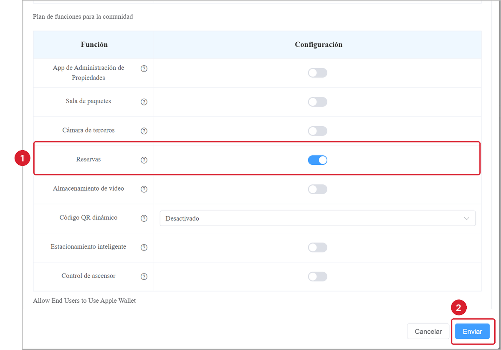Turn on the Estacionamiento inteligente switch
The image size is (501, 350).
tap(317, 248)
